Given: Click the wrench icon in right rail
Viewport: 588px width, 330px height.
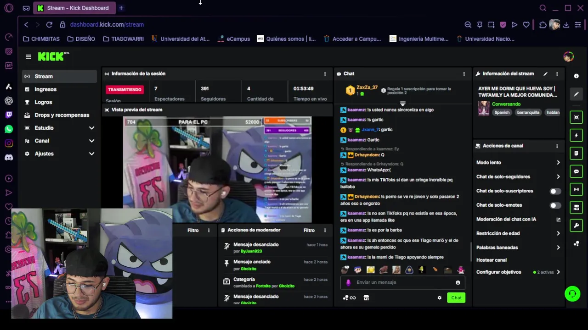Looking at the screenshot, I should click(576, 225).
